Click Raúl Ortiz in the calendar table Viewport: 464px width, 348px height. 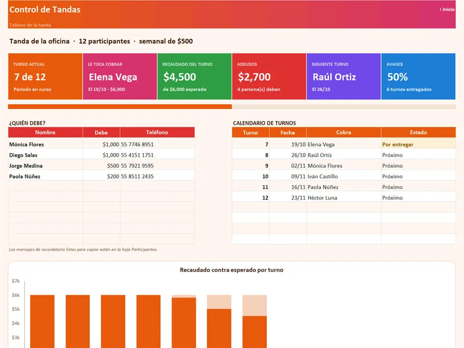[x=344, y=155]
